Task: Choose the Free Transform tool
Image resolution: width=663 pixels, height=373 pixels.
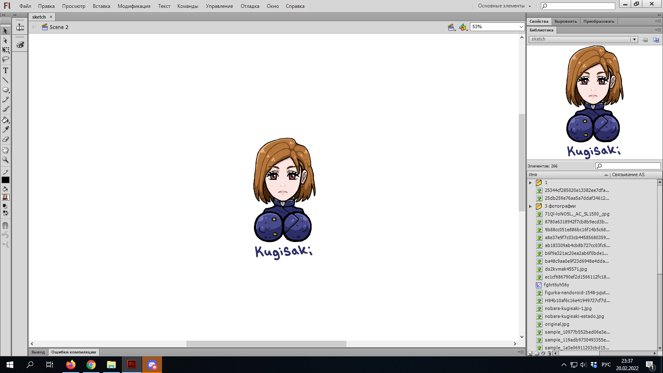Action: click(x=5, y=50)
